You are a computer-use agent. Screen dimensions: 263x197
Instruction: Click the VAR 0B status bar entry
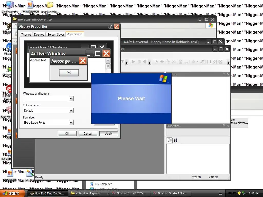pos(213,177)
